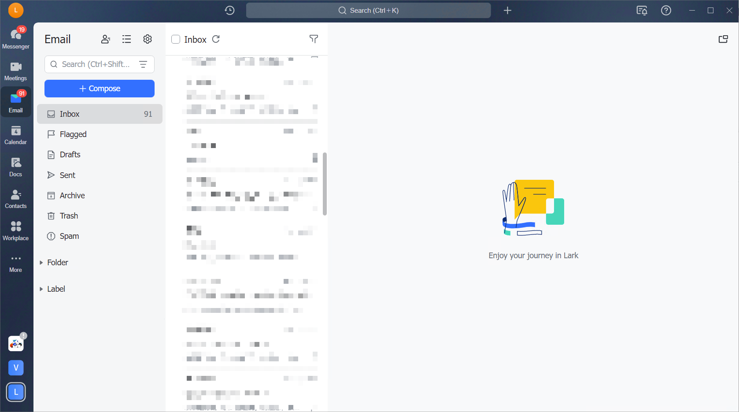739x412 pixels.
Task: Open the Meetings section
Action: 16,71
